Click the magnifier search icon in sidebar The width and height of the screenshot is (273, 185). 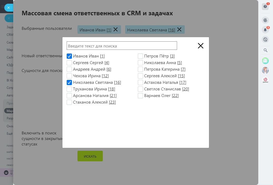click(265, 50)
